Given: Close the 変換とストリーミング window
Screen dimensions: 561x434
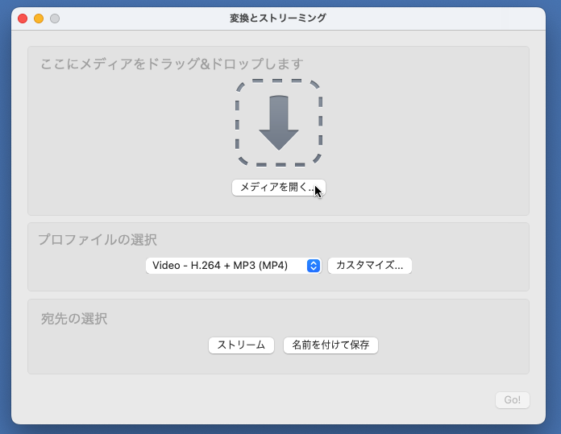Looking at the screenshot, I should click(23, 19).
